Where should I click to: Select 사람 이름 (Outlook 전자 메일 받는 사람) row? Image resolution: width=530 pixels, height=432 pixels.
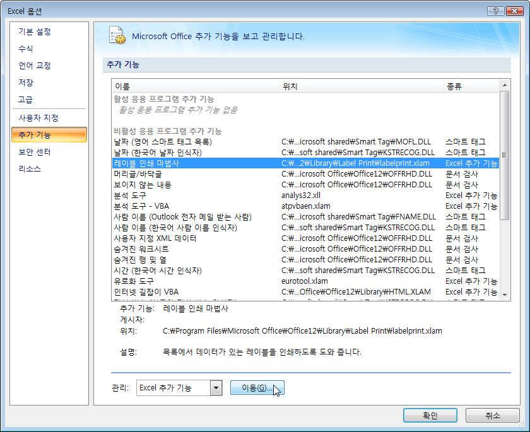305,217
